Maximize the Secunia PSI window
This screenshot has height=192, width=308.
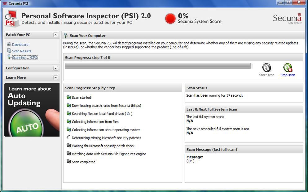tap(288, 2)
